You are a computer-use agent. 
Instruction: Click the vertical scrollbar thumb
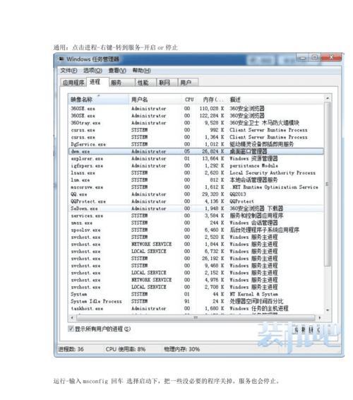point(328,184)
